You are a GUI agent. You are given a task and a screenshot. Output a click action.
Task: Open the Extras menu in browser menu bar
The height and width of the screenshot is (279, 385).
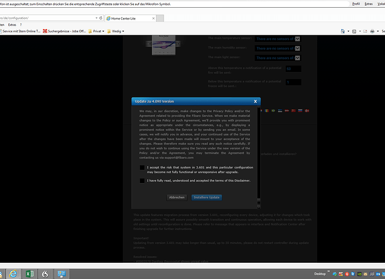pos(12,25)
